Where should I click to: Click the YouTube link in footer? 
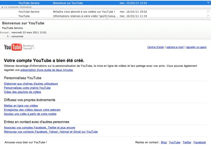174,143
